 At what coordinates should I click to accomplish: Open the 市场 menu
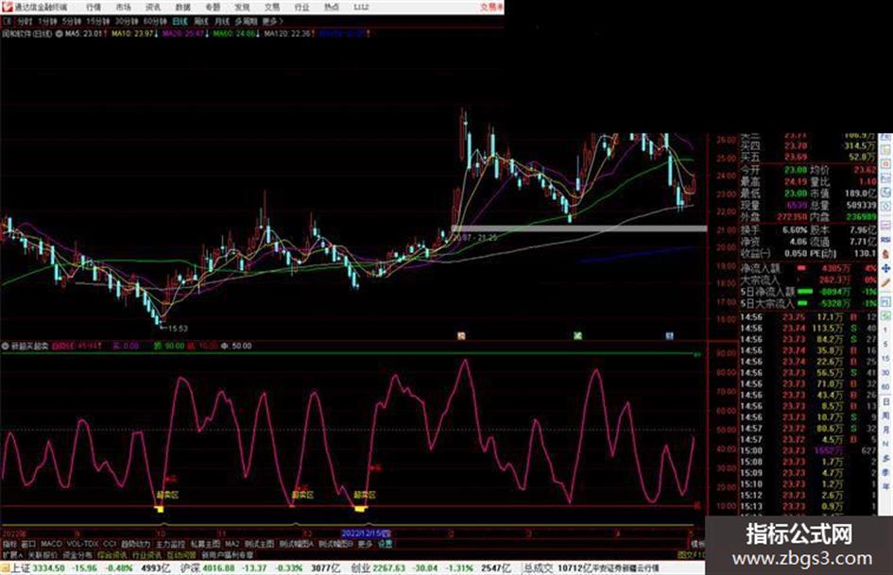(x=123, y=8)
